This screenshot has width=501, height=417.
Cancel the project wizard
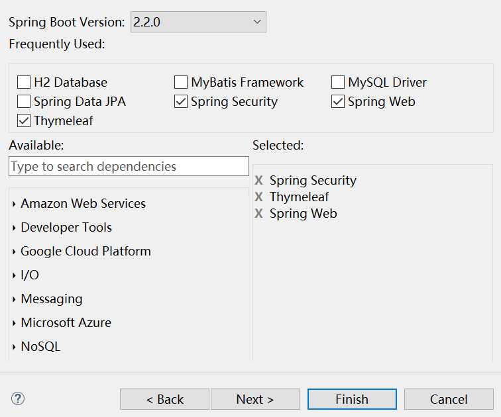coord(449,399)
